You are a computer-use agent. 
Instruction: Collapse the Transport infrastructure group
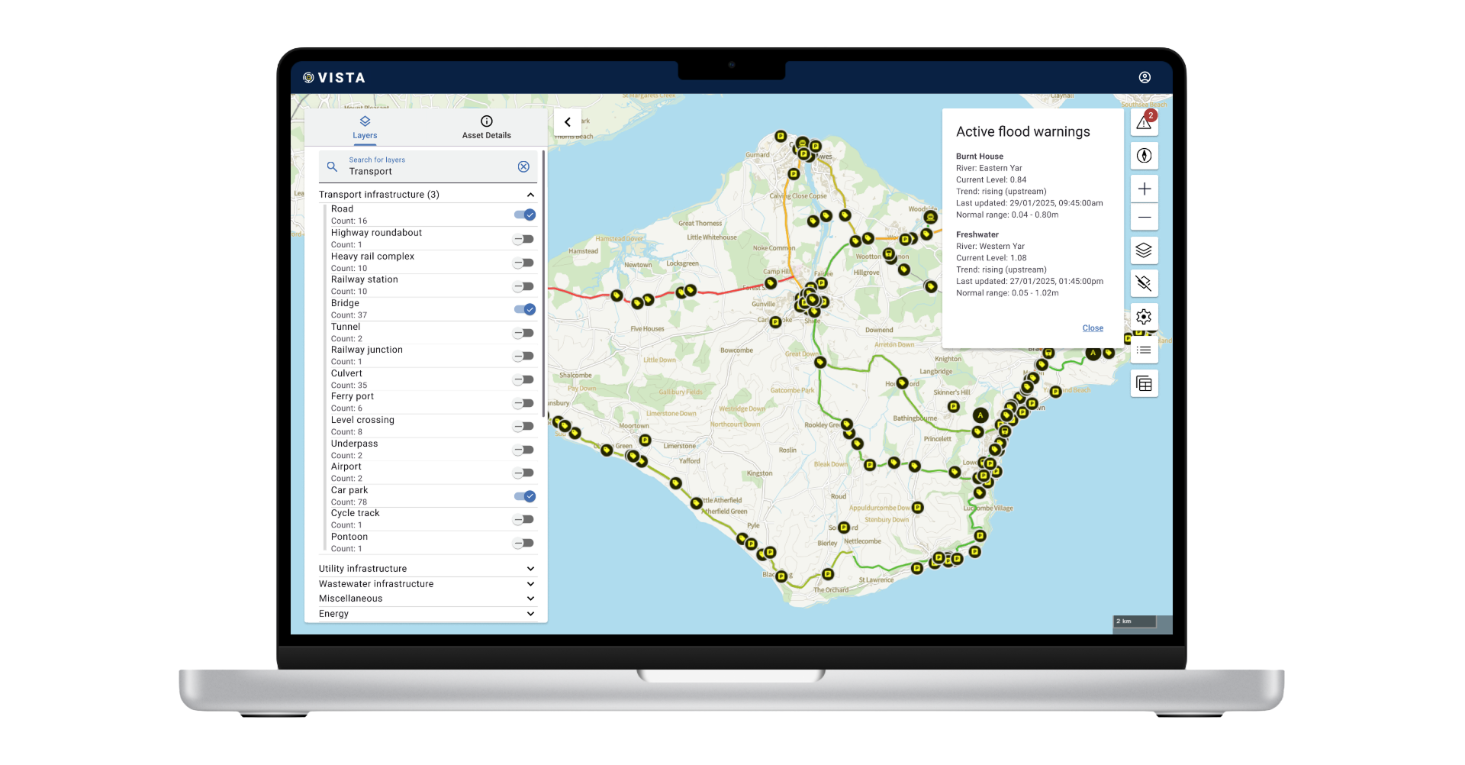point(530,195)
